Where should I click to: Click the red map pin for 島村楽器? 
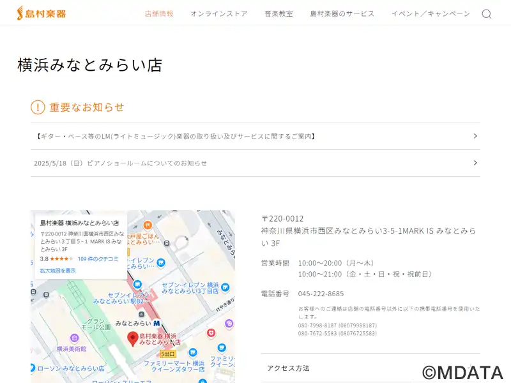(x=132, y=339)
